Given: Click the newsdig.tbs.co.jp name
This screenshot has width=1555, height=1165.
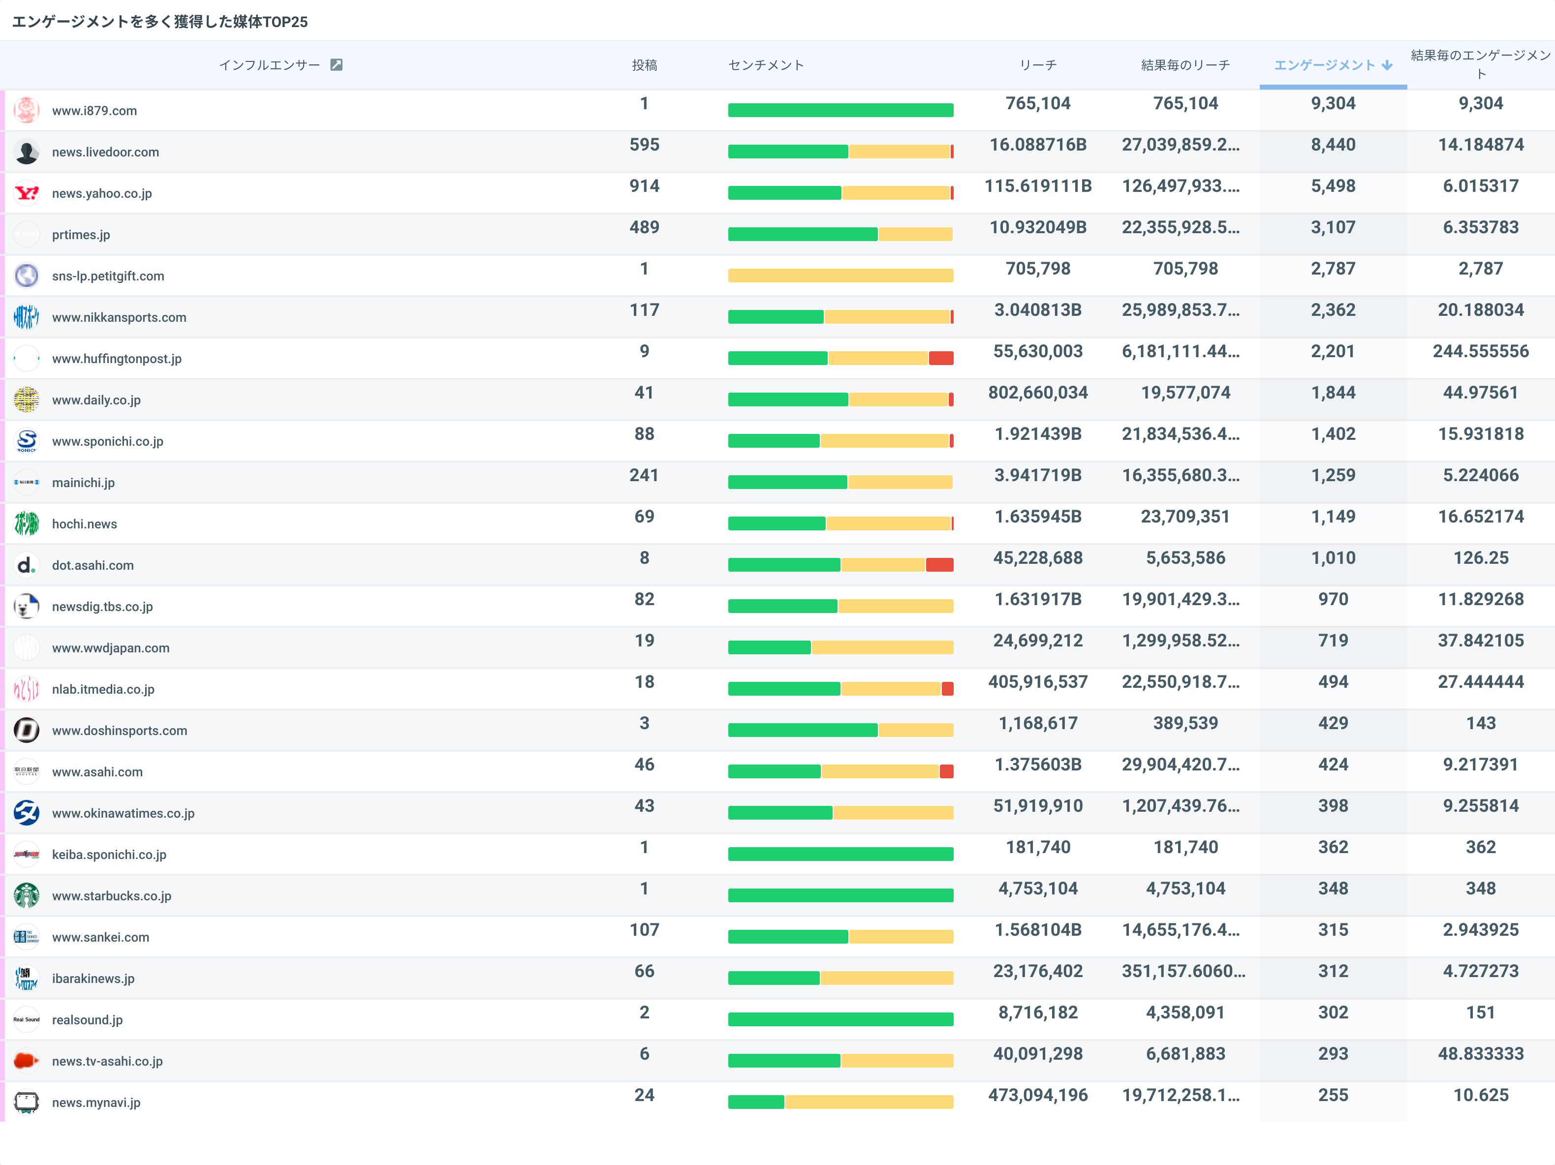Looking at the screenshot, I should coord(102,607).
